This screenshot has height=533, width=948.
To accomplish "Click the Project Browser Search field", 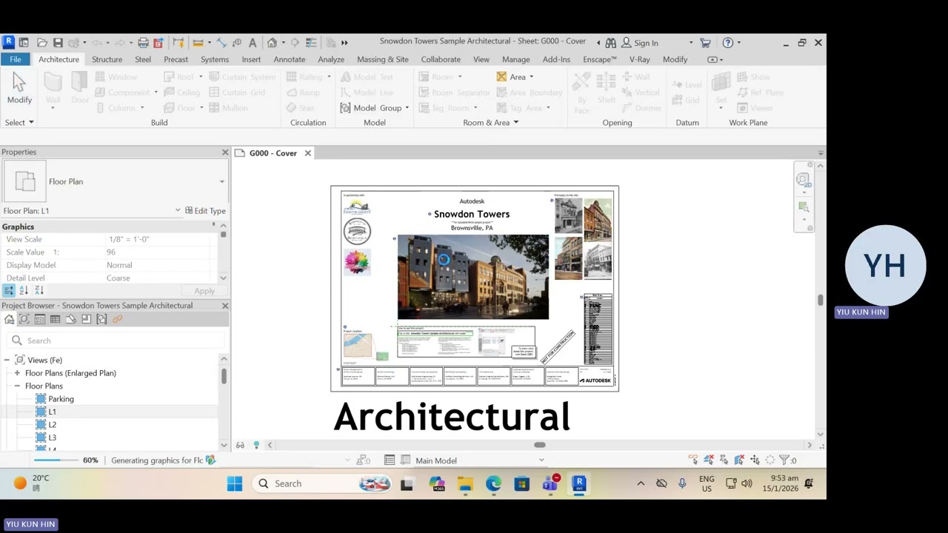I will point(115,341).
